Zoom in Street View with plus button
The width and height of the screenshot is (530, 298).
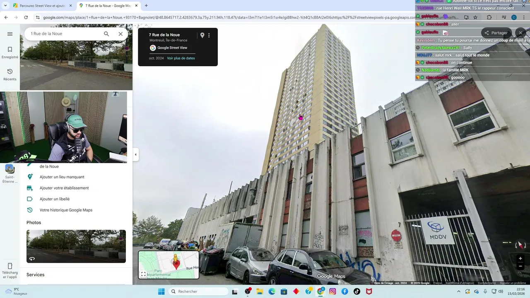tap(520, 259)
